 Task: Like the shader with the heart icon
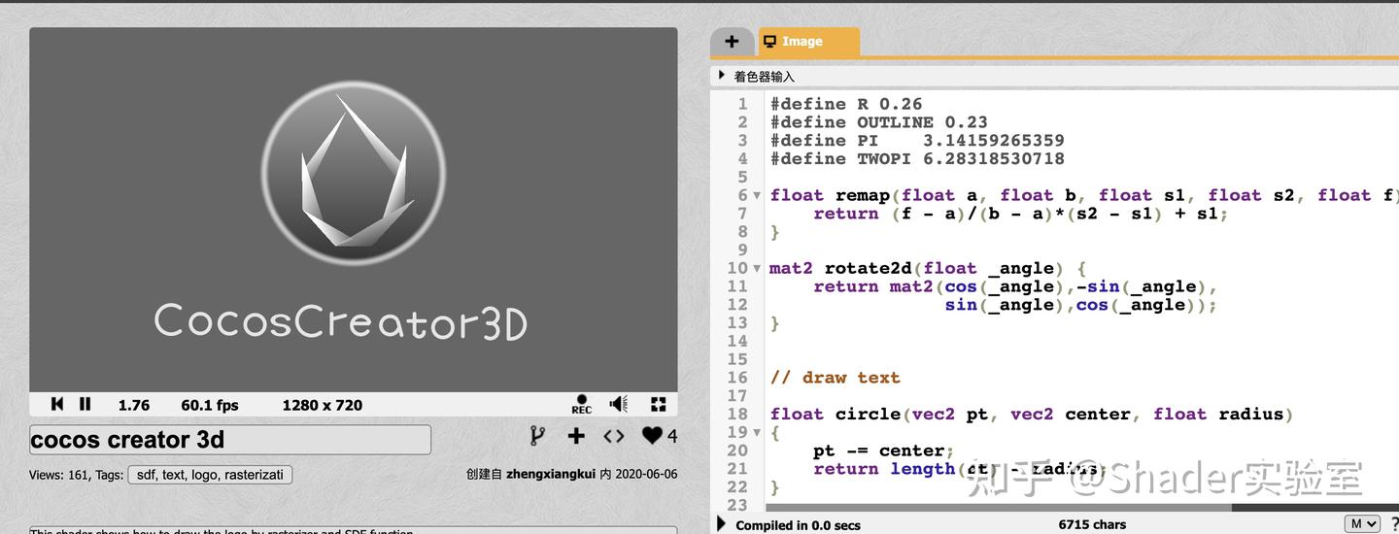point(653,436)
